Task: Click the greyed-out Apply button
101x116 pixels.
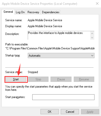Action: click(x=90, y=112)
